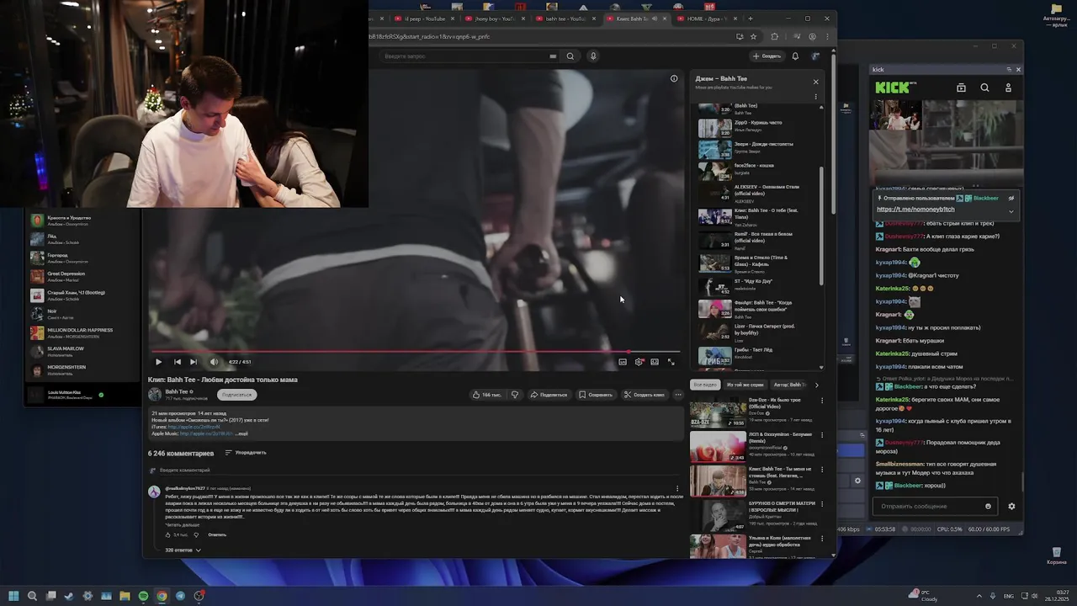Hide the pinned message in Kick chat

click(x=1011, y=199)
